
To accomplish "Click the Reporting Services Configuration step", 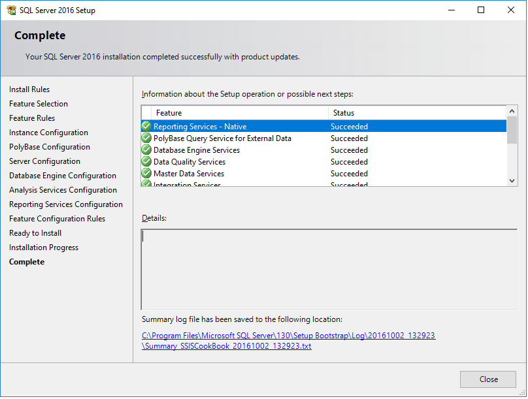I will click(x=66, y=204).
